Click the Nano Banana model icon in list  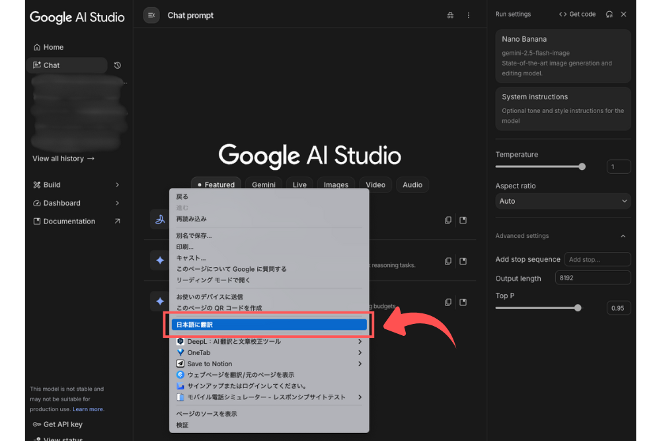[159, 220]
